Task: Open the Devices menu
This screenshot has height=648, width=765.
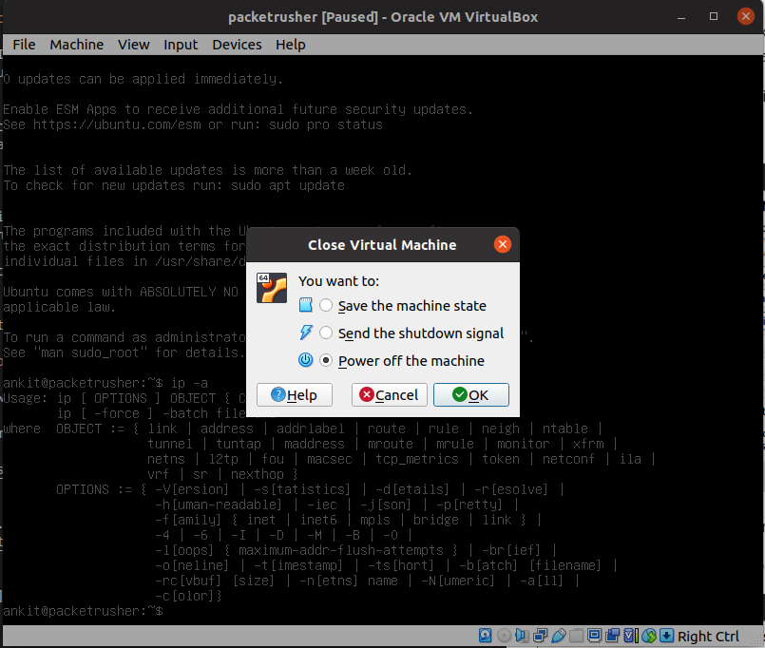Action: pyautogui.click(x=237, y=45)
